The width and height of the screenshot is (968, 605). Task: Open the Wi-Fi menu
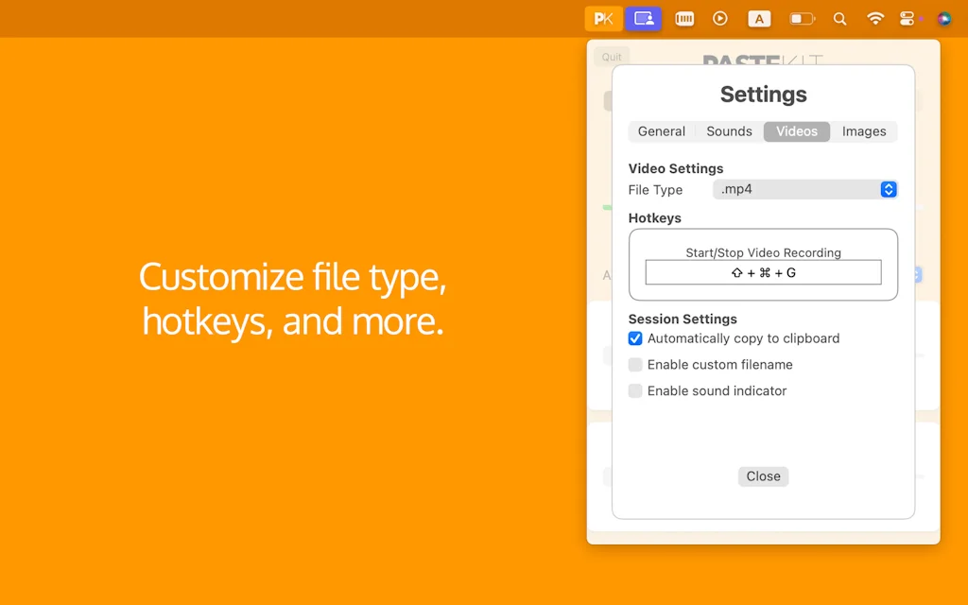click(874, 18)
